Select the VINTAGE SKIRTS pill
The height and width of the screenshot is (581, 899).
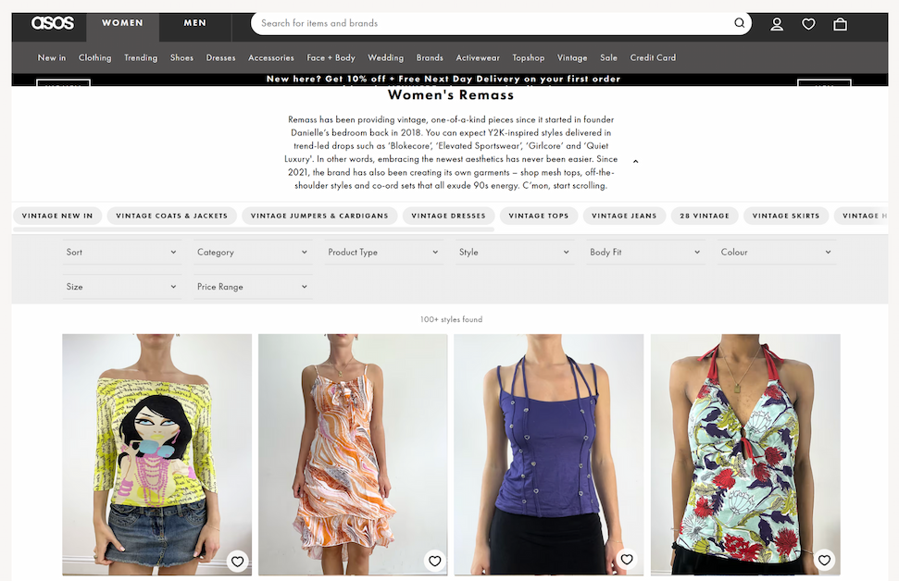tap(786, 216)
